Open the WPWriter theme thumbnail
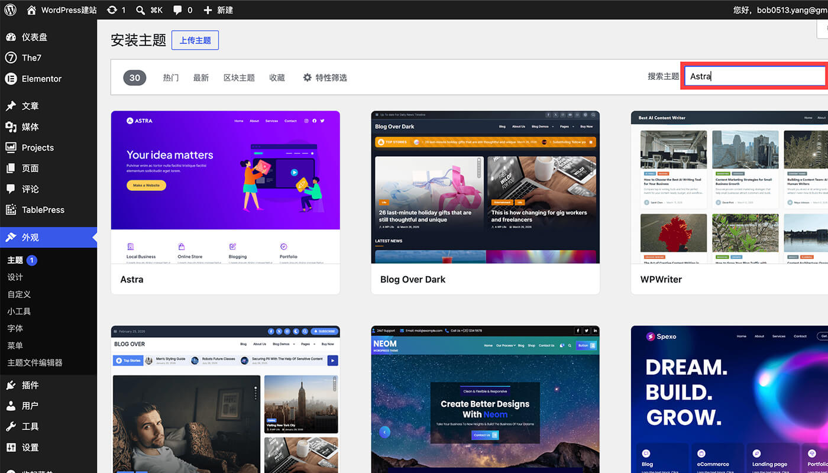 pos(729,187)
